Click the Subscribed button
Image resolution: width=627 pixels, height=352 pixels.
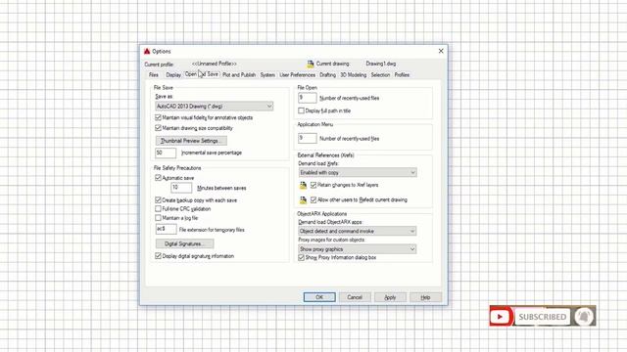point(542,317)
